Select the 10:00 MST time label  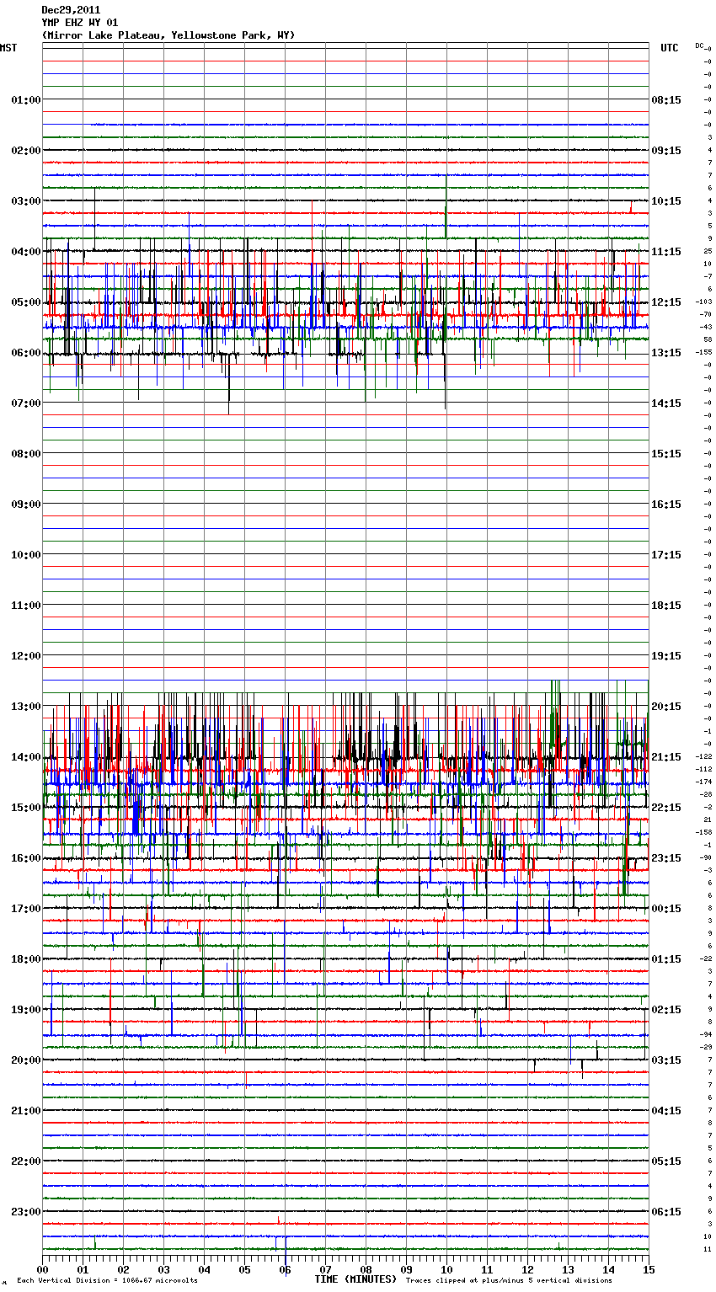(x=26, y=555)
